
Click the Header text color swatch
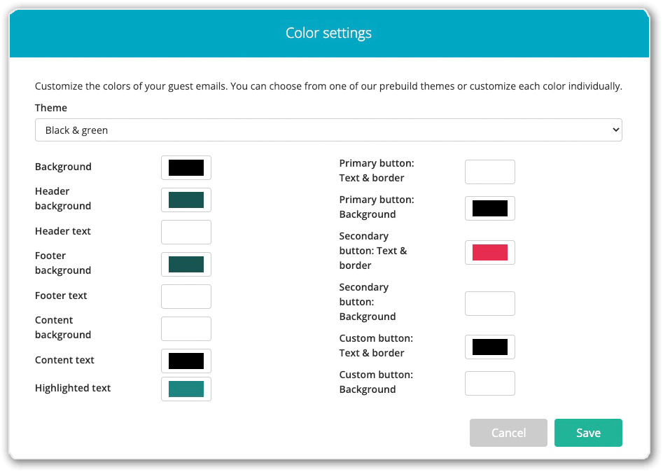186,232
